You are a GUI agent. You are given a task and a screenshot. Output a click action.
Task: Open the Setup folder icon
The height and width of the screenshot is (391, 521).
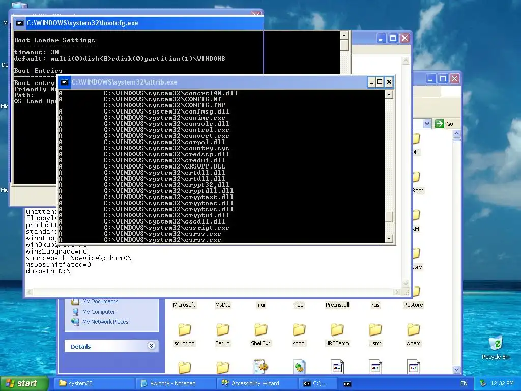click(x=223, y=330)
